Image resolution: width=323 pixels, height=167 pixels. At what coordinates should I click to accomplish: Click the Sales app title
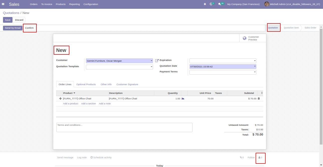14,4
